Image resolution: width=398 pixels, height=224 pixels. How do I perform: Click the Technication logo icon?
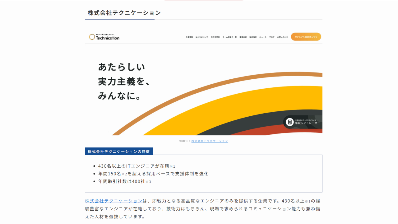(92, 37)
